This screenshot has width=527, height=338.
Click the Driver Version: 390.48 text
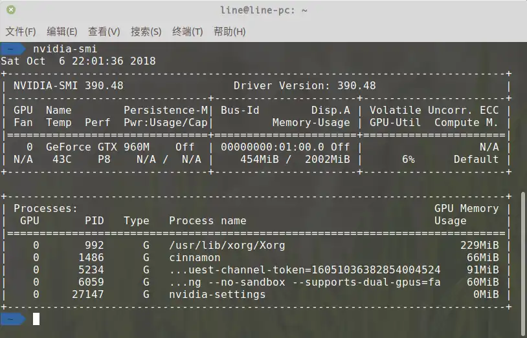coord(304,85)
